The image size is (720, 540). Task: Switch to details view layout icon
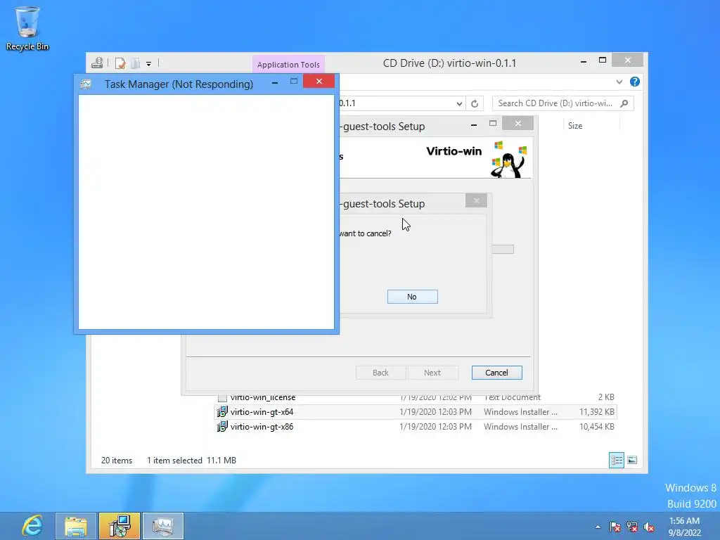[616, 460]
